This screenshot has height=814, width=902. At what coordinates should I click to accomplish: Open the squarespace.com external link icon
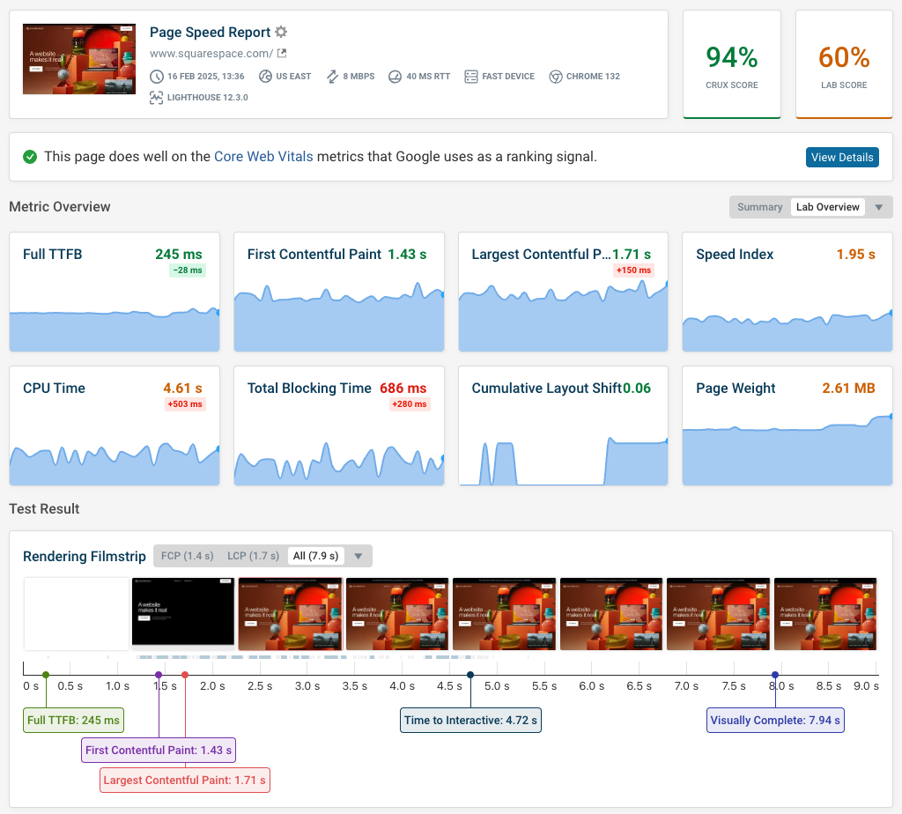pyautogui.click(x=282, y=54)
